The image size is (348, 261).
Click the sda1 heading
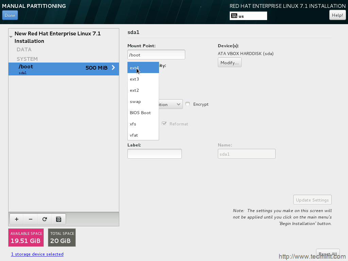tap(133, 32)
